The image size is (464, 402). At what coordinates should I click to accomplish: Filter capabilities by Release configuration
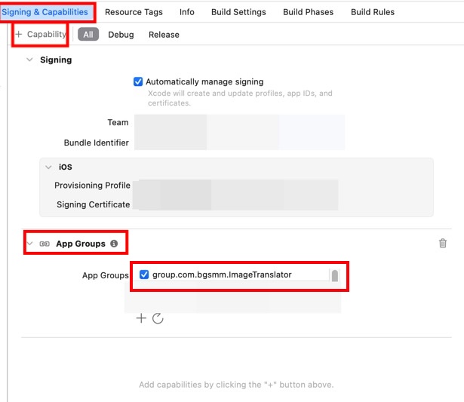[x=164, y=35]
